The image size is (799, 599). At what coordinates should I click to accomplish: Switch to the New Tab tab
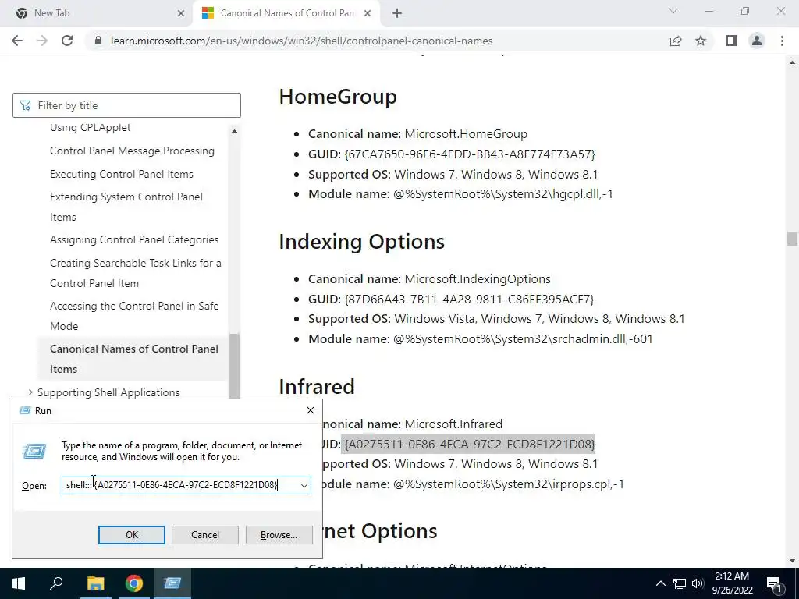pyautogui.click(x=97, y=13)
